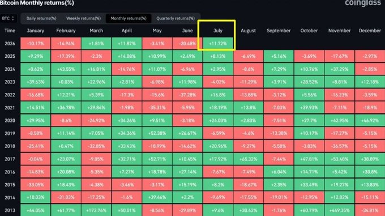The image size is (385, 216).
Task: Select the 2019 row label
Action: pyautogui.click(x=10, y=133)
